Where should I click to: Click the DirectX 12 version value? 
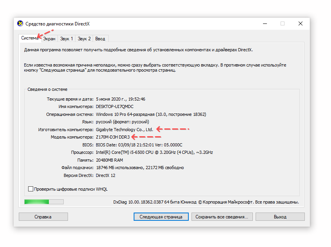point(106,175)
